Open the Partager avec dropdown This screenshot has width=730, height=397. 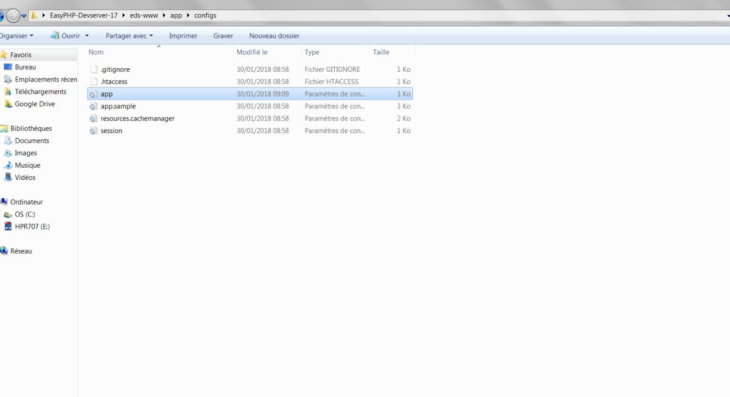pos(129,36)
